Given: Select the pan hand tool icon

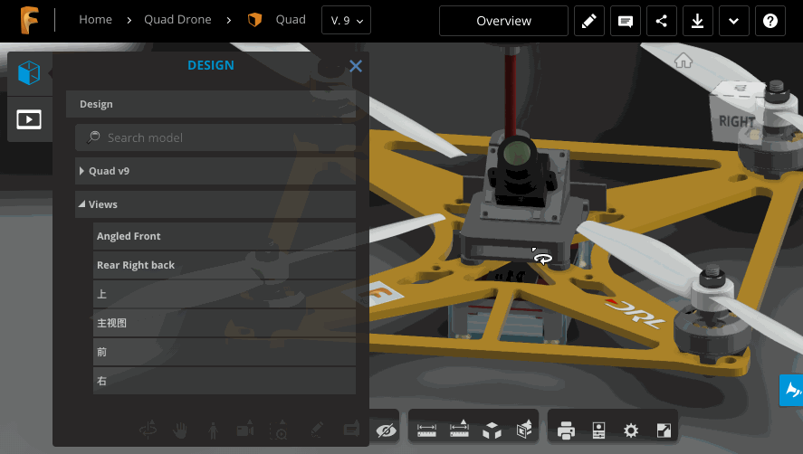Looking at the screenshot, I should click(x=180, y=430).
